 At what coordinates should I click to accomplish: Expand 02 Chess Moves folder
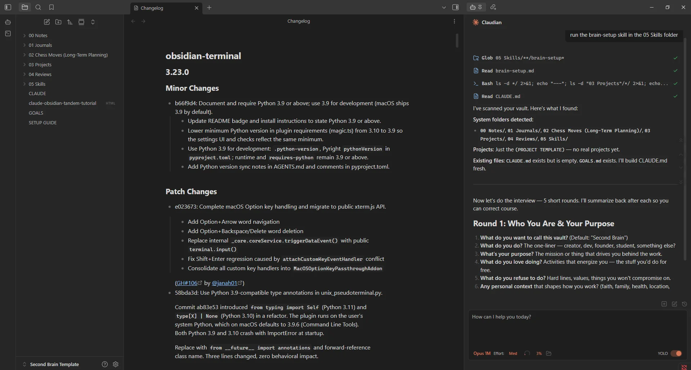[68, 55]
